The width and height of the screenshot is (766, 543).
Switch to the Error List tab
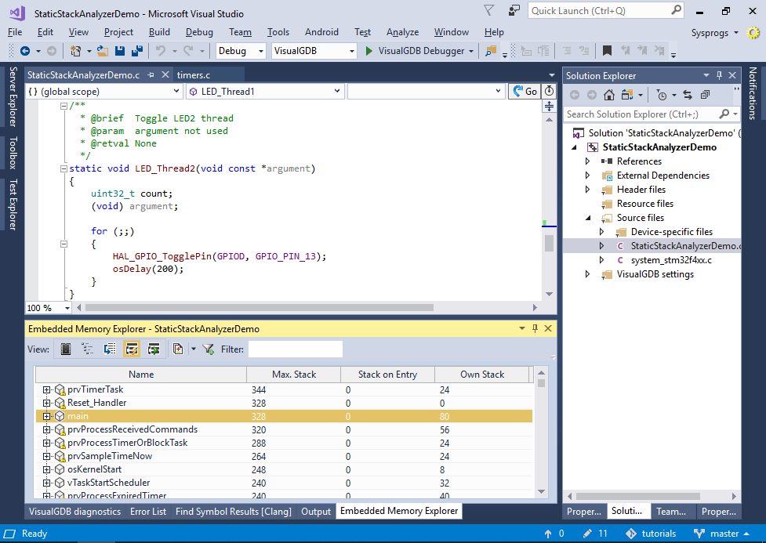(x=148, y=511)
